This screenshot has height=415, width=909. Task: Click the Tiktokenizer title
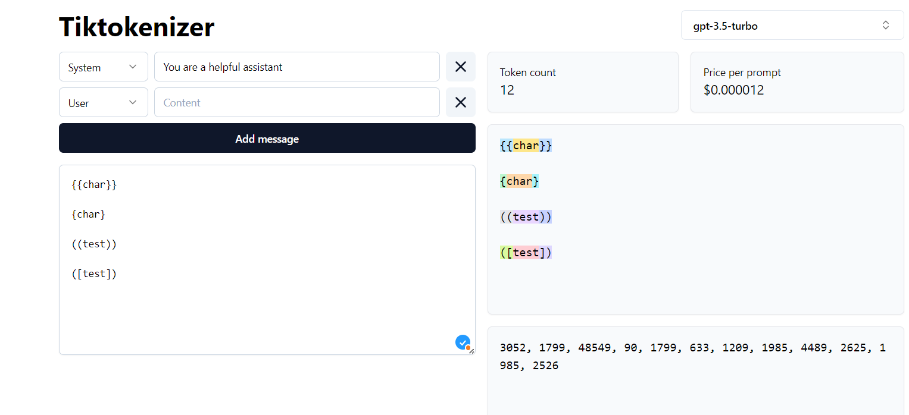(x=137, y=26)
